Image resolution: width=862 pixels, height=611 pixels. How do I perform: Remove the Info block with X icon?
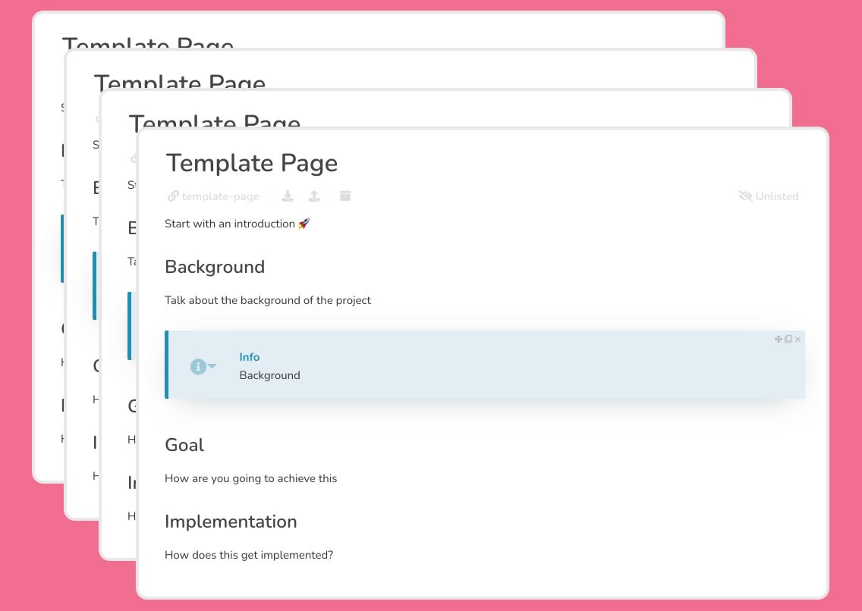click(x=798, y=340)
